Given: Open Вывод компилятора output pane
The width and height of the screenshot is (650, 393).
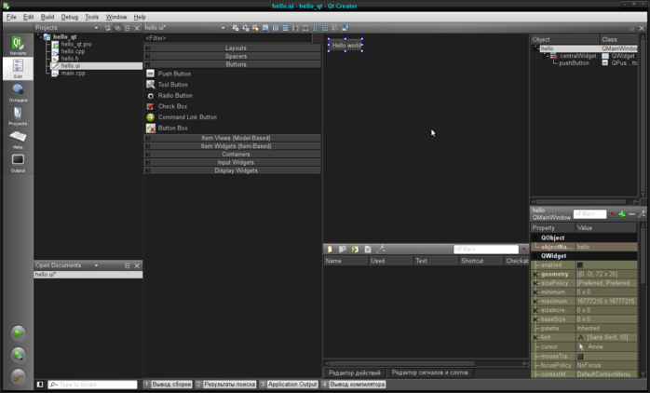Looking at the screenshot, I should pyautogui.click(x=354, y=385).
